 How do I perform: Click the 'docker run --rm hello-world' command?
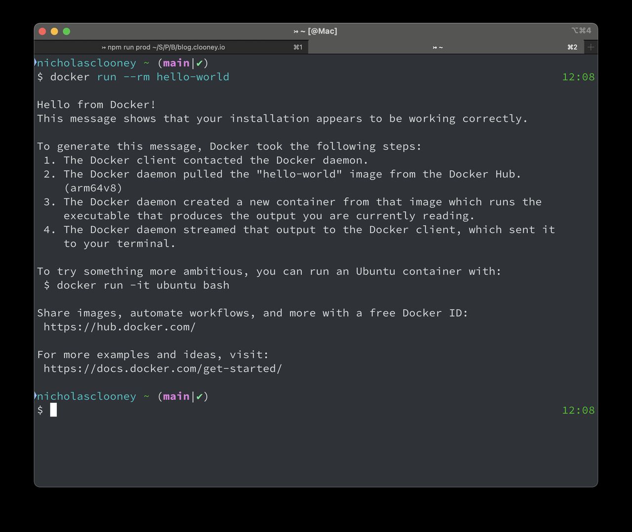coord(140,77)
